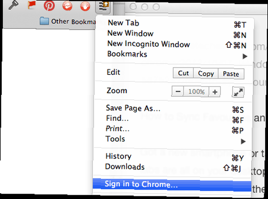Click the red flag extension icon

[x=32, y=5]
